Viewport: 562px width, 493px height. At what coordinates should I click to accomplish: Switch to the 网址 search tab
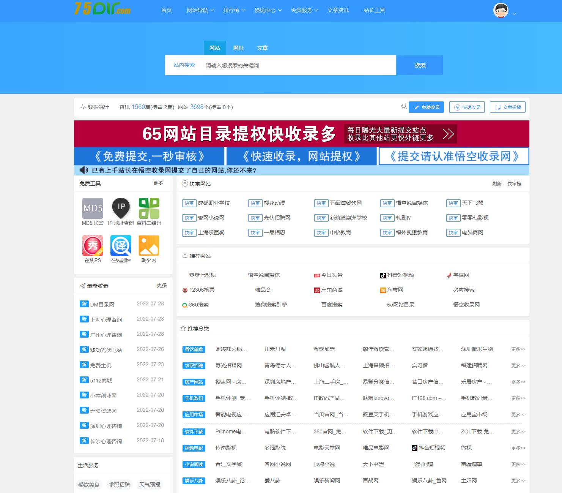tap(238, 48)
